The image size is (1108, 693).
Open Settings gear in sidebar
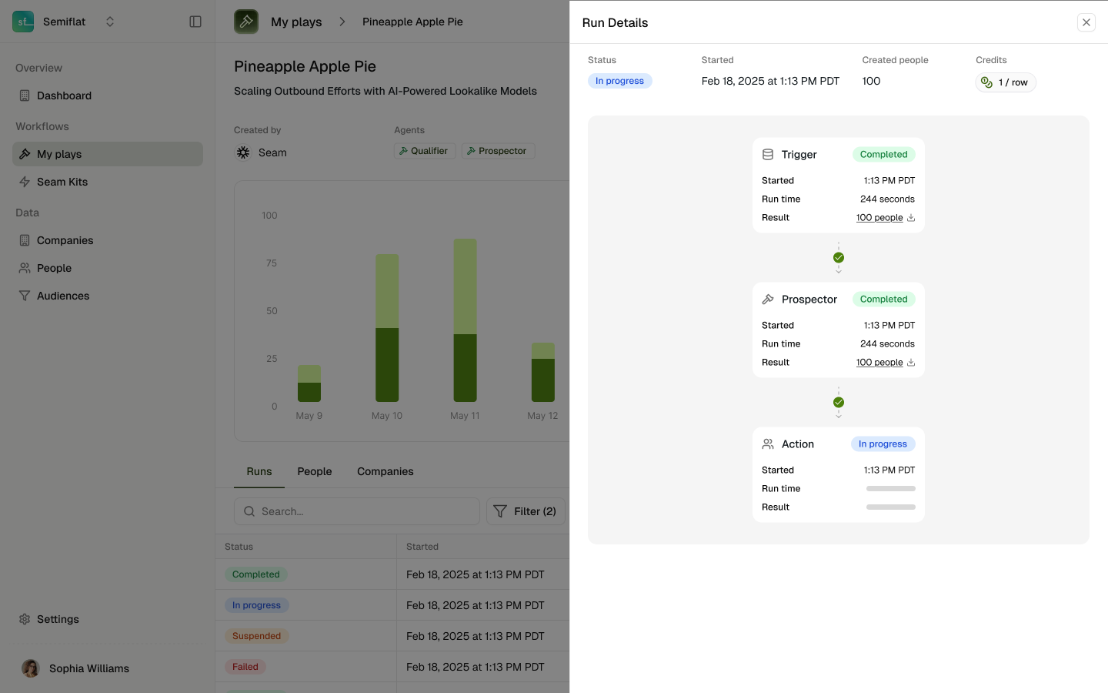pos(25,619)
